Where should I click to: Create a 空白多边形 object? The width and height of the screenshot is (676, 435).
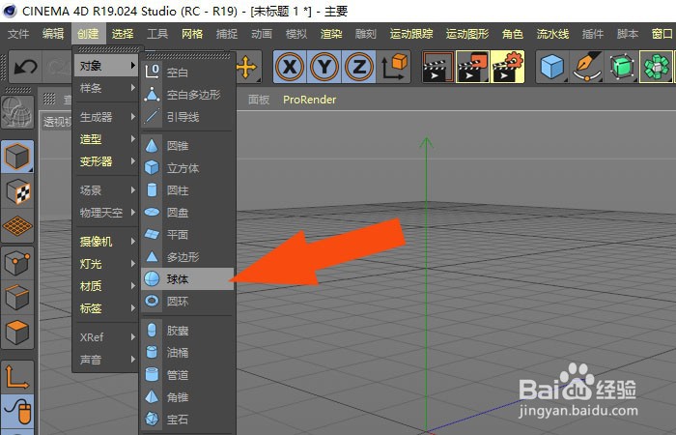[x=187, y=95]
